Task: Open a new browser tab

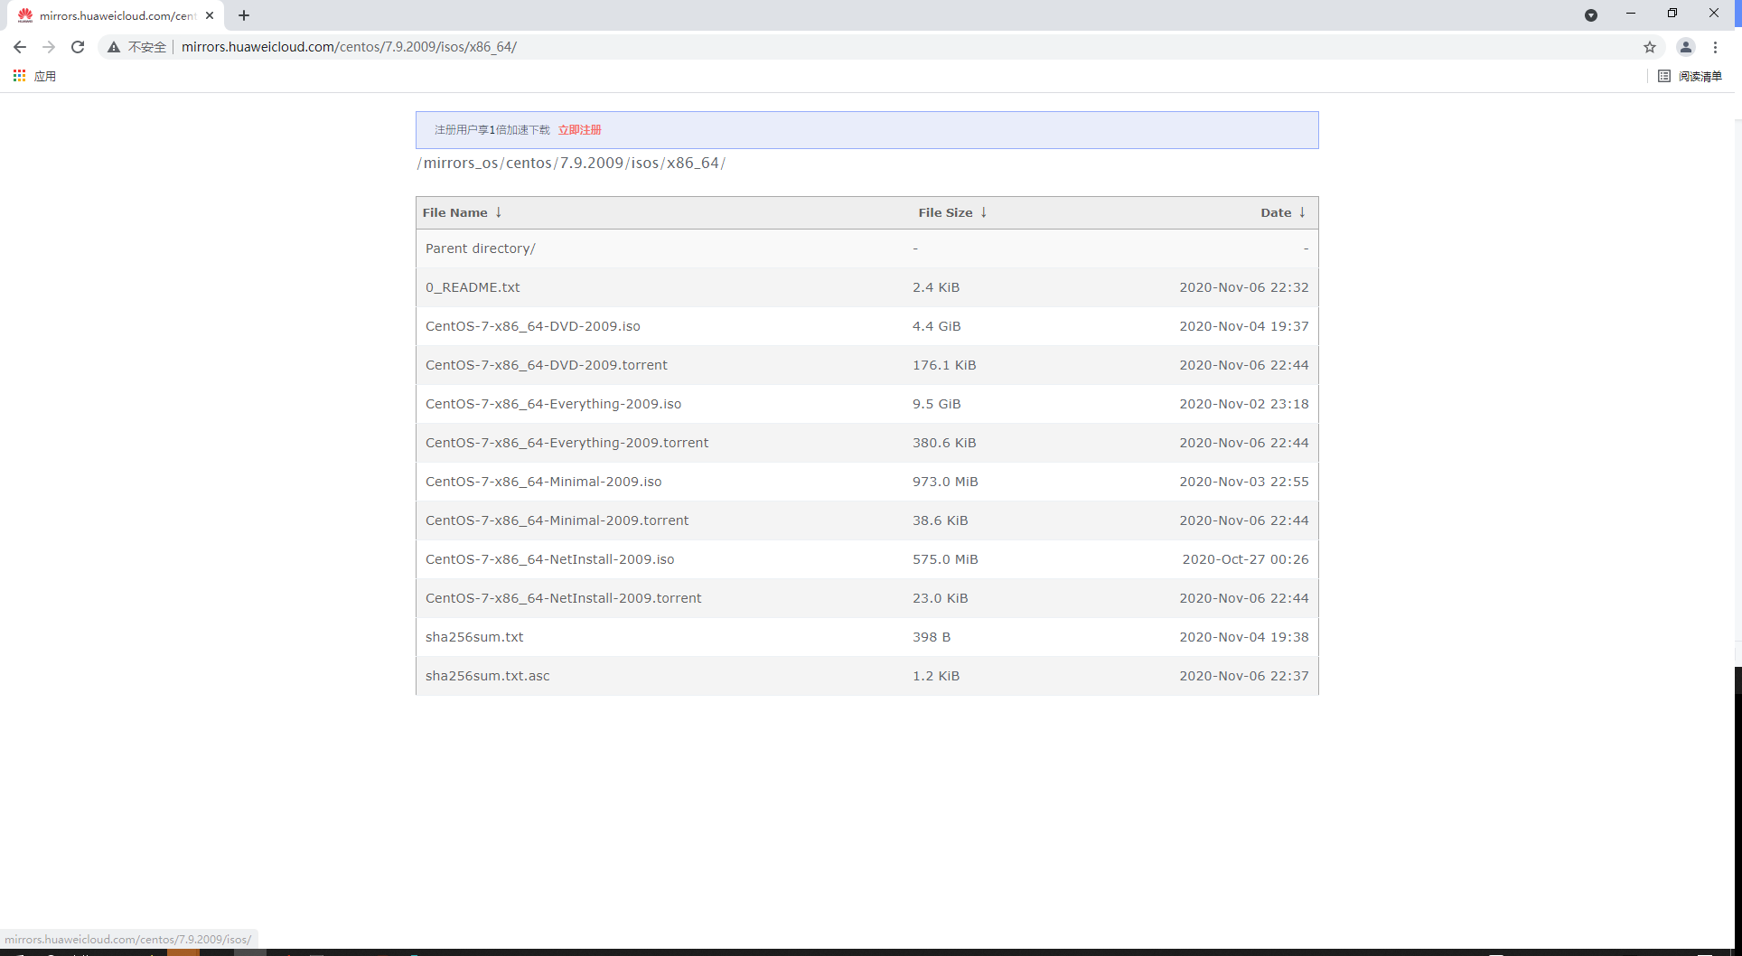Action: coord(244,15)
